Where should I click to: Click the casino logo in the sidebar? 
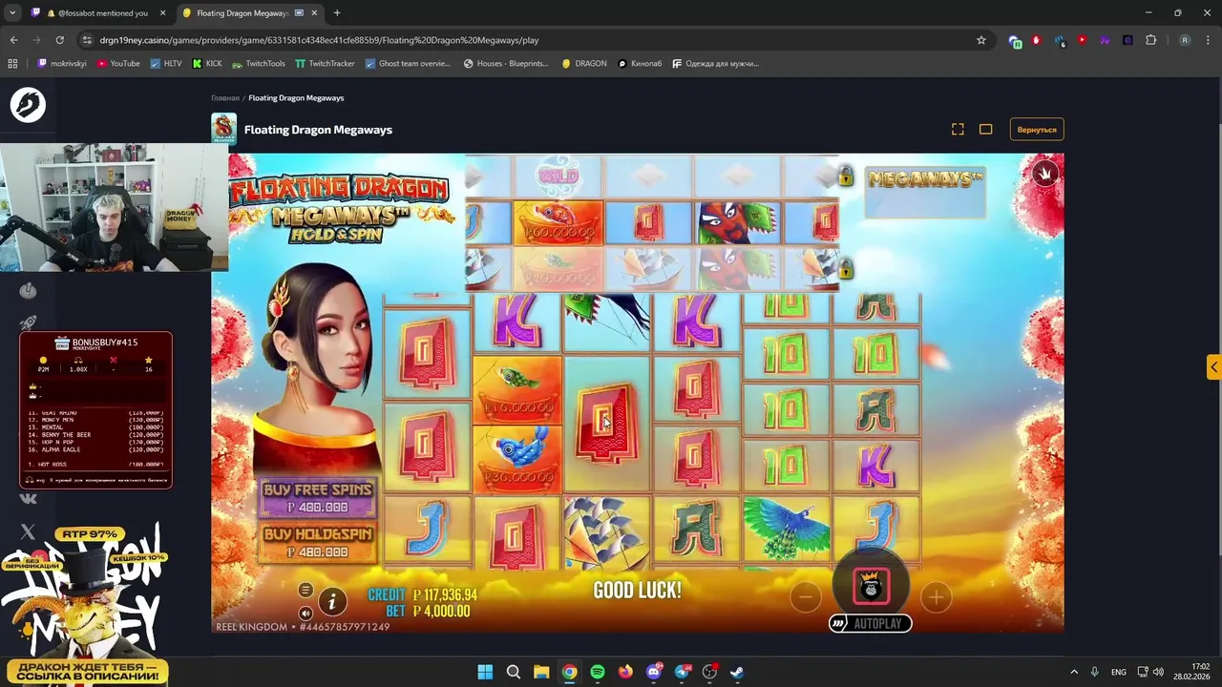[28, 105]
